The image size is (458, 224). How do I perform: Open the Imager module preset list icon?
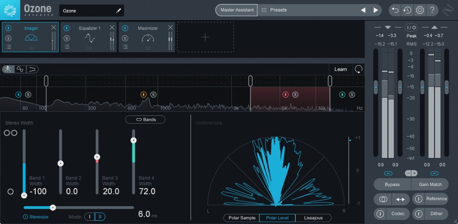click(8, 47)
